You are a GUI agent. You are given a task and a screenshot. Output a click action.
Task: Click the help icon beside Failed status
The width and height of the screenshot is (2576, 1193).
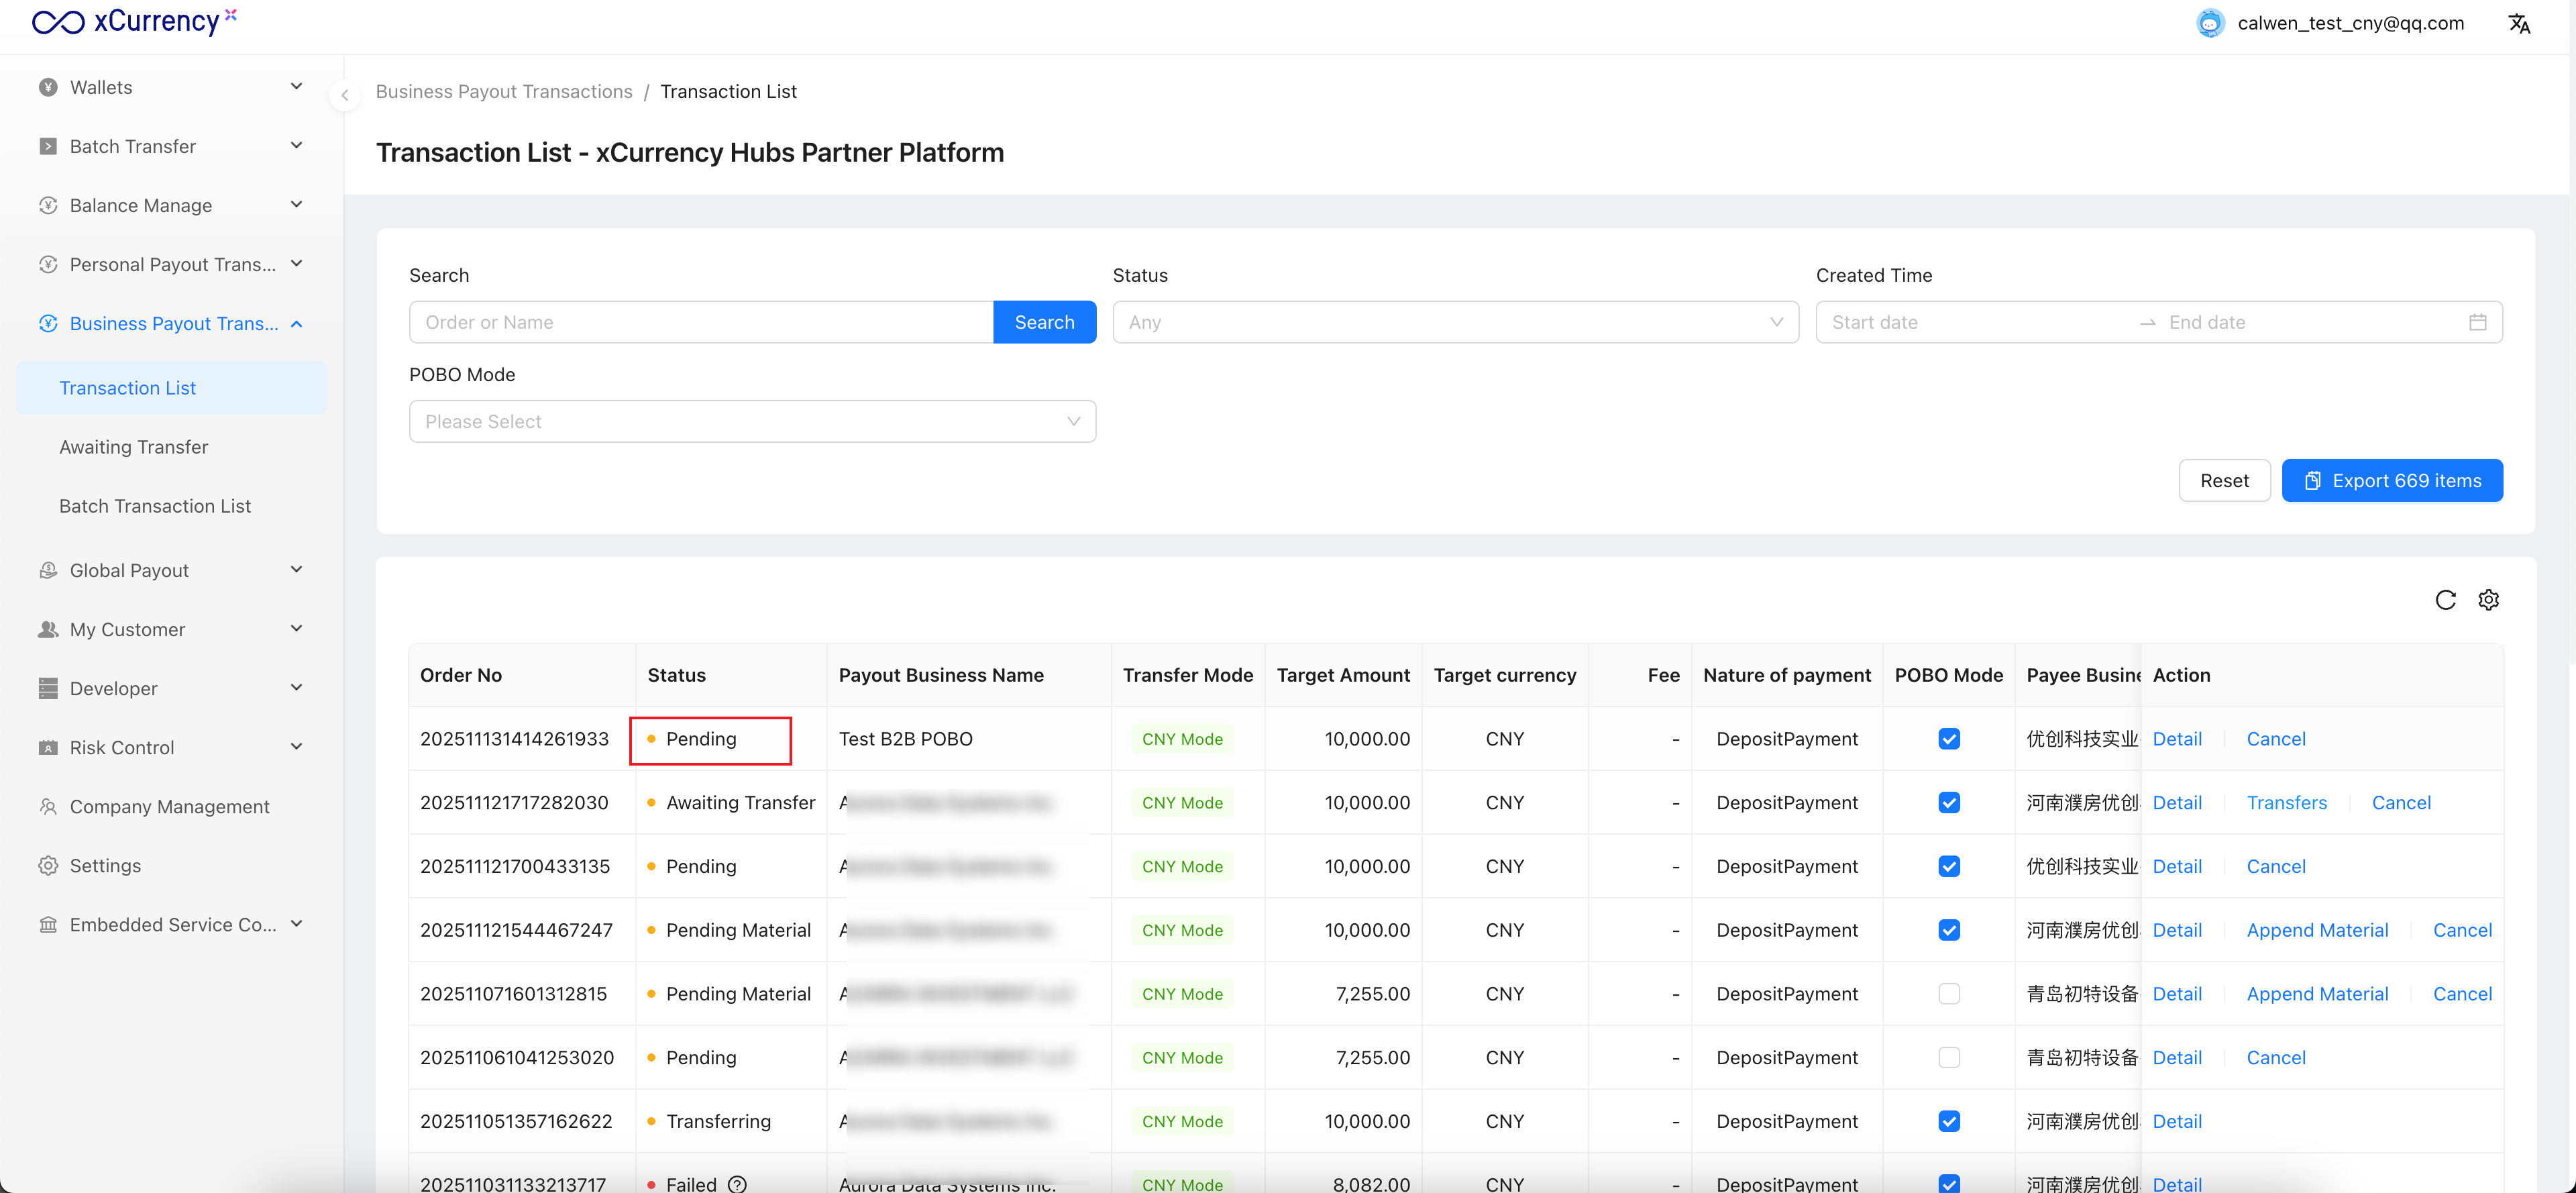[737, 1184]
